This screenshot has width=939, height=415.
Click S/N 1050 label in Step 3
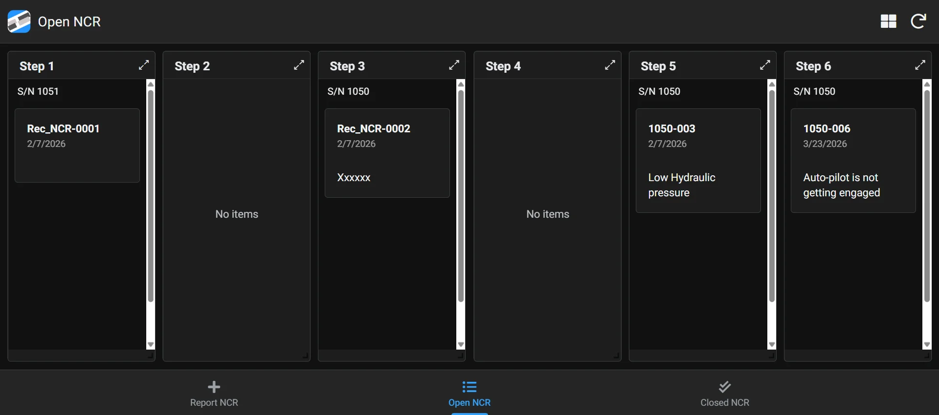(348, 91)
